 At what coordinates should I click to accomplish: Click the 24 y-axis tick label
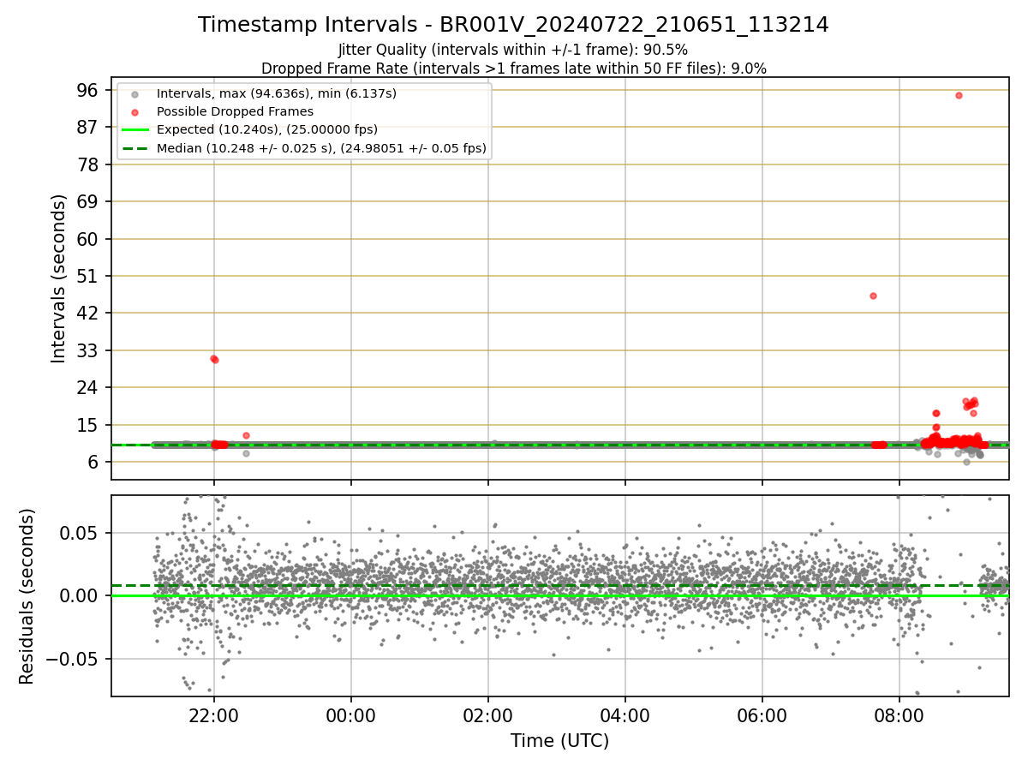tap(88, 387)
